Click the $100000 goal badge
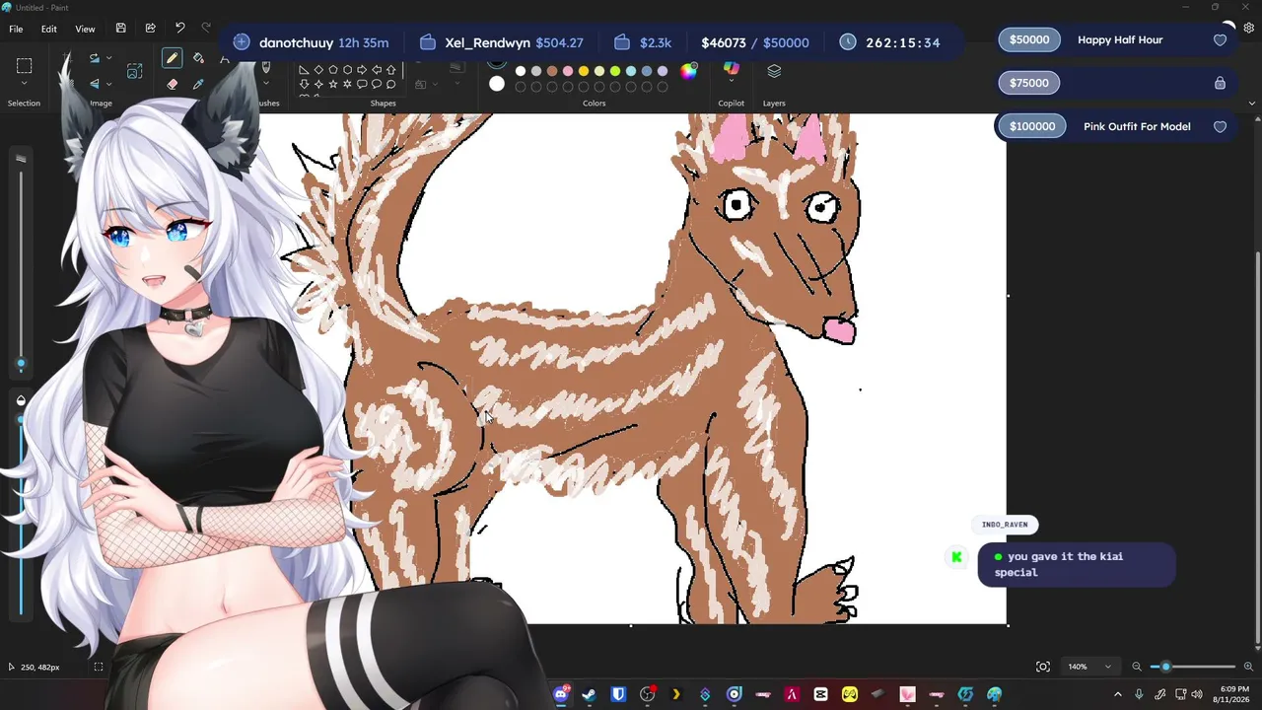Viewport: 1262px width, 710px height. pyautogui.click(x=1031, y=126)
